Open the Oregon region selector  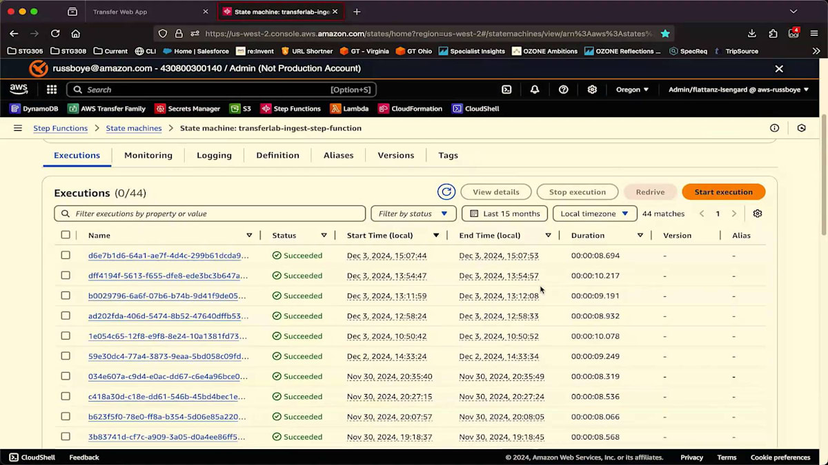(632, 90)
